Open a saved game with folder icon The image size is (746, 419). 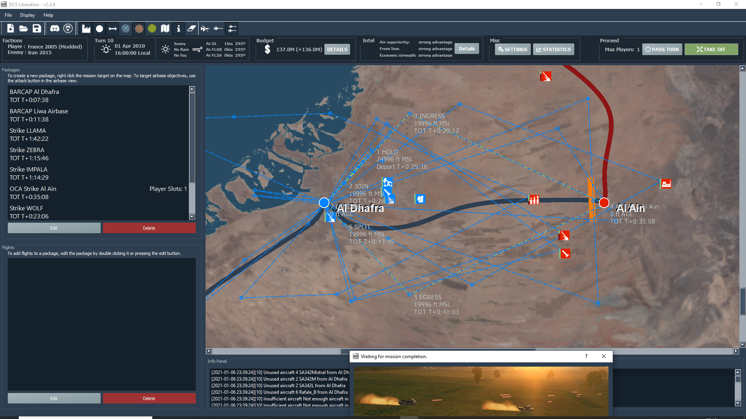24,28
